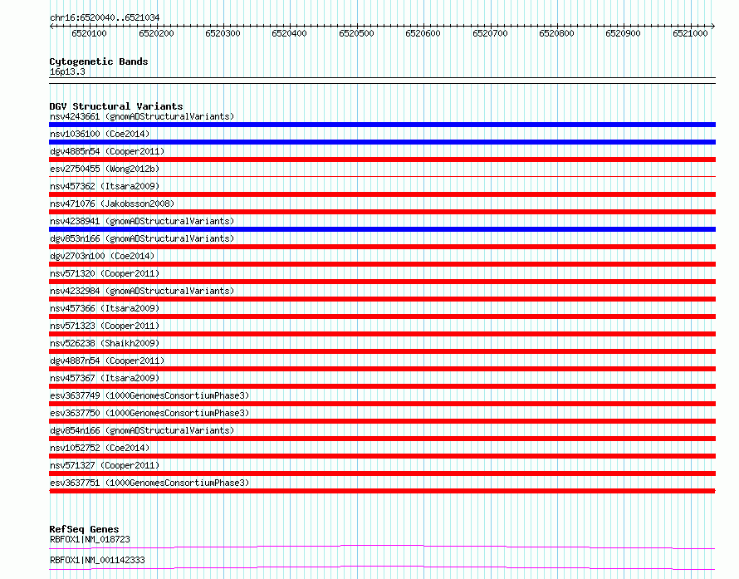Click ruler position 6520100

89,33
